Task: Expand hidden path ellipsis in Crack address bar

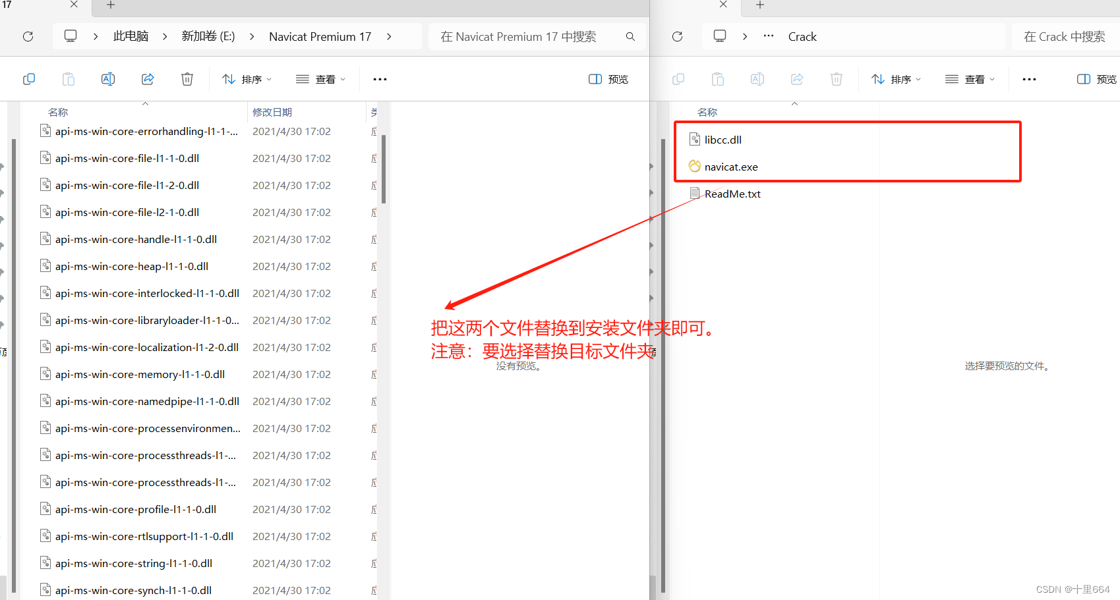Action: [769, 36]
